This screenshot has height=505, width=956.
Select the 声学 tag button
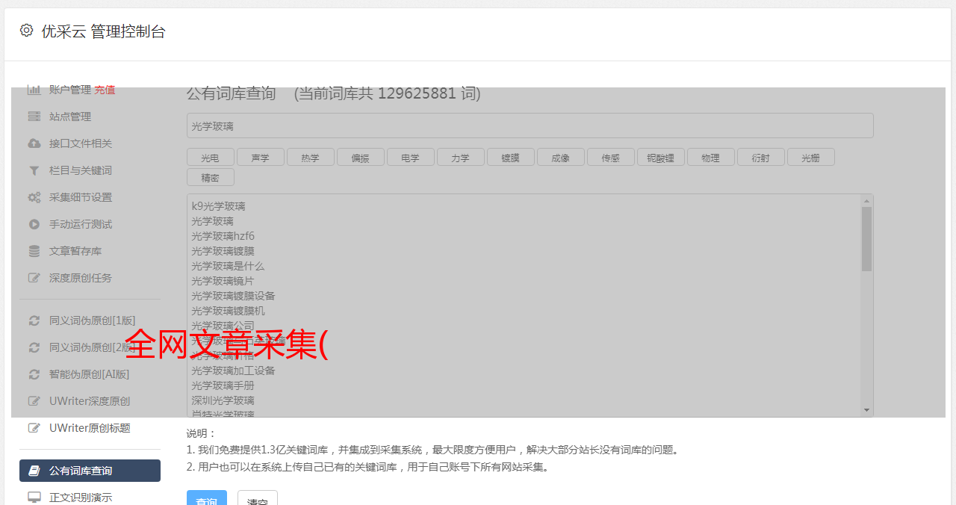click(x=260, y=157)
